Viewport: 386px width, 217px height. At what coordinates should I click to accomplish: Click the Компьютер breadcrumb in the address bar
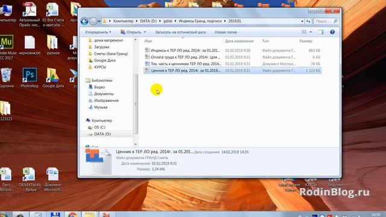tap(123, 21)
